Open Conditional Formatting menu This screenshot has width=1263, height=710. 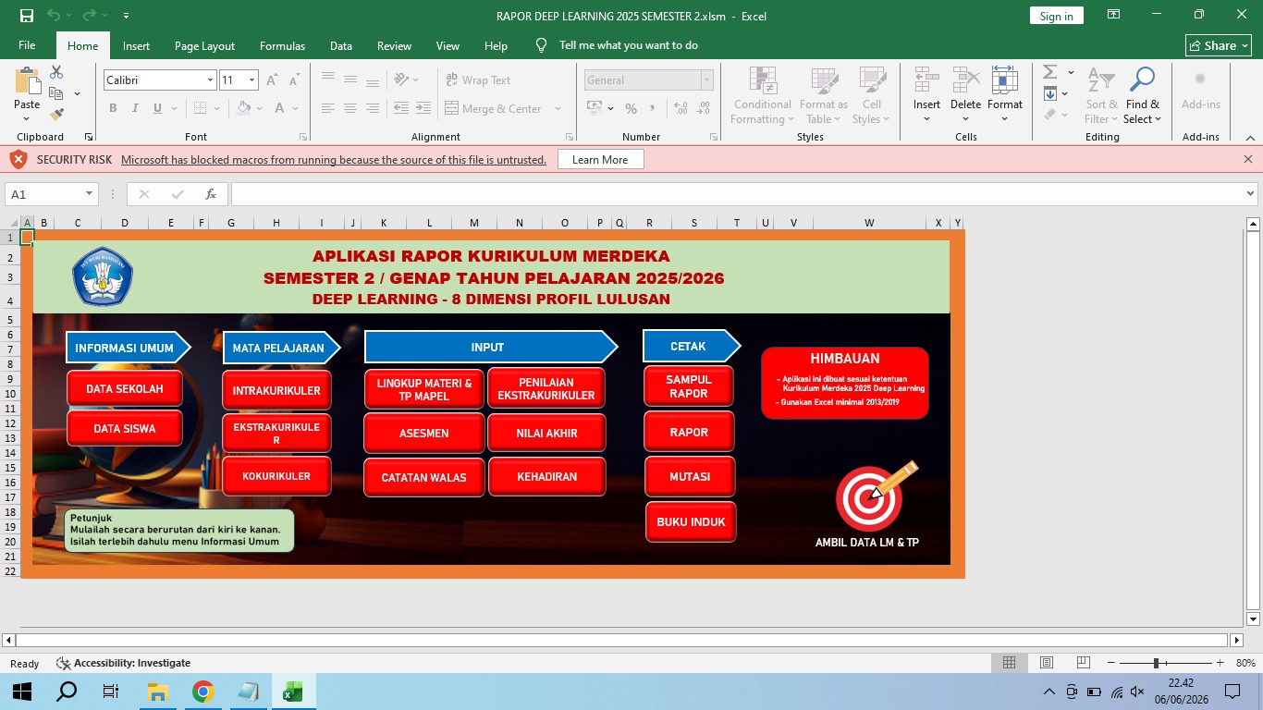(x=763, y=95)
